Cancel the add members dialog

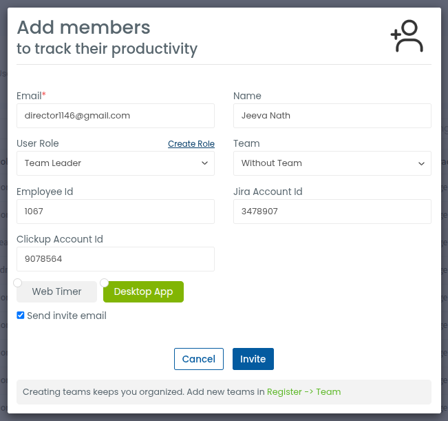[199, 359]
